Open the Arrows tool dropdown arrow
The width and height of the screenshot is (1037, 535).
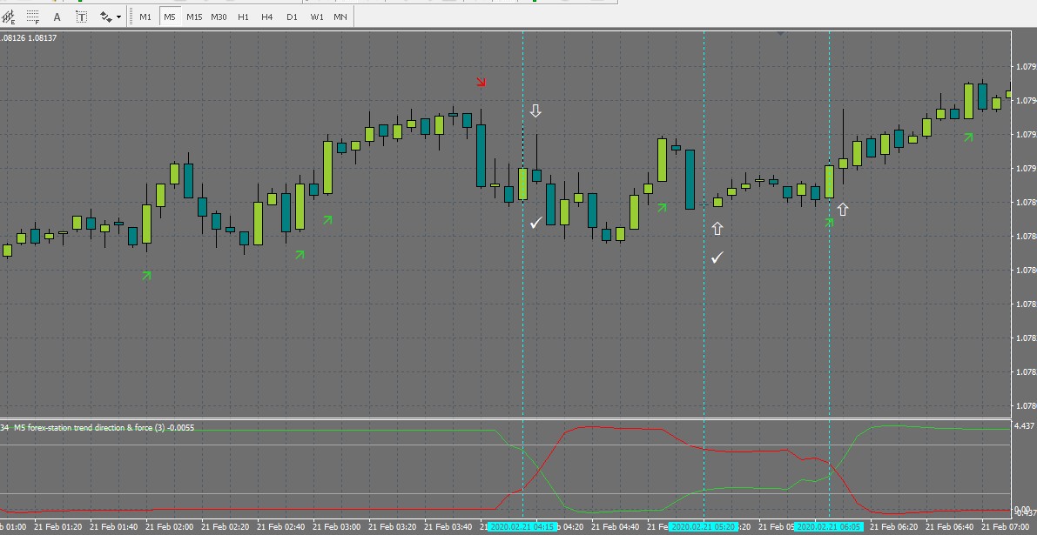(x=118, y=17)
